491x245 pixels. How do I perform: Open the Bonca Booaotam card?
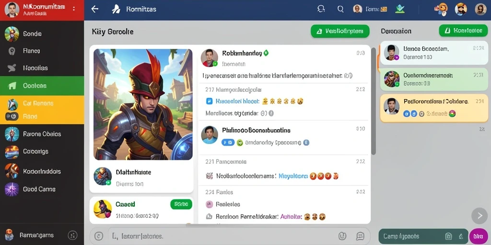pyautogui.click(x=433, y=53)
